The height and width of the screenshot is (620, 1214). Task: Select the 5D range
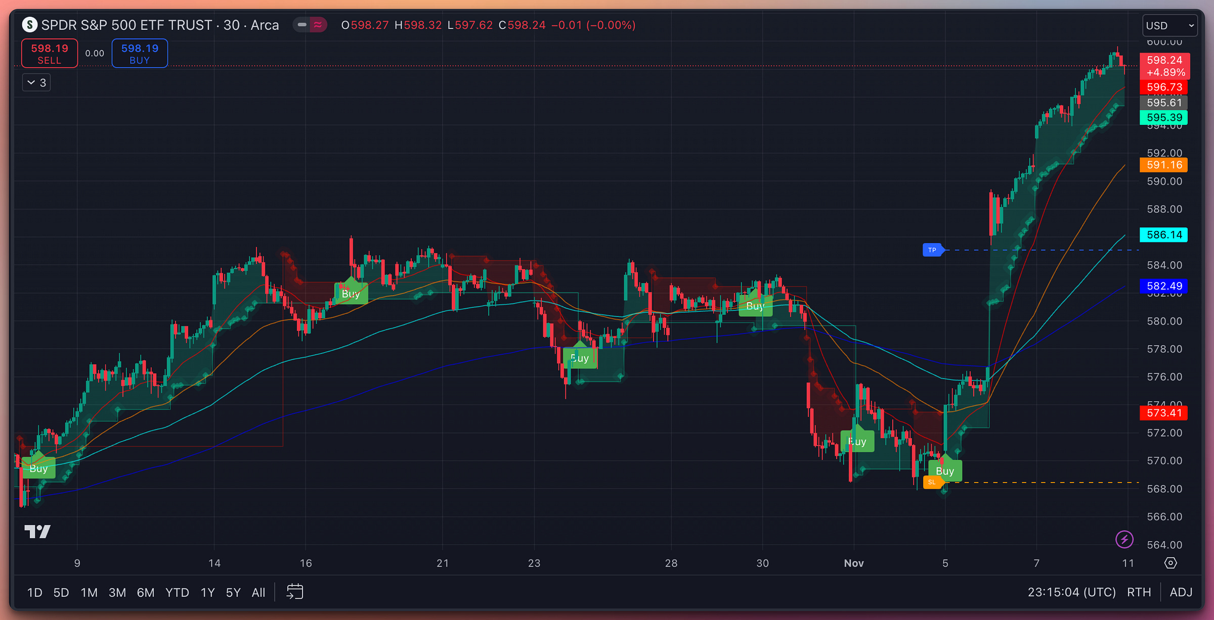61,592
